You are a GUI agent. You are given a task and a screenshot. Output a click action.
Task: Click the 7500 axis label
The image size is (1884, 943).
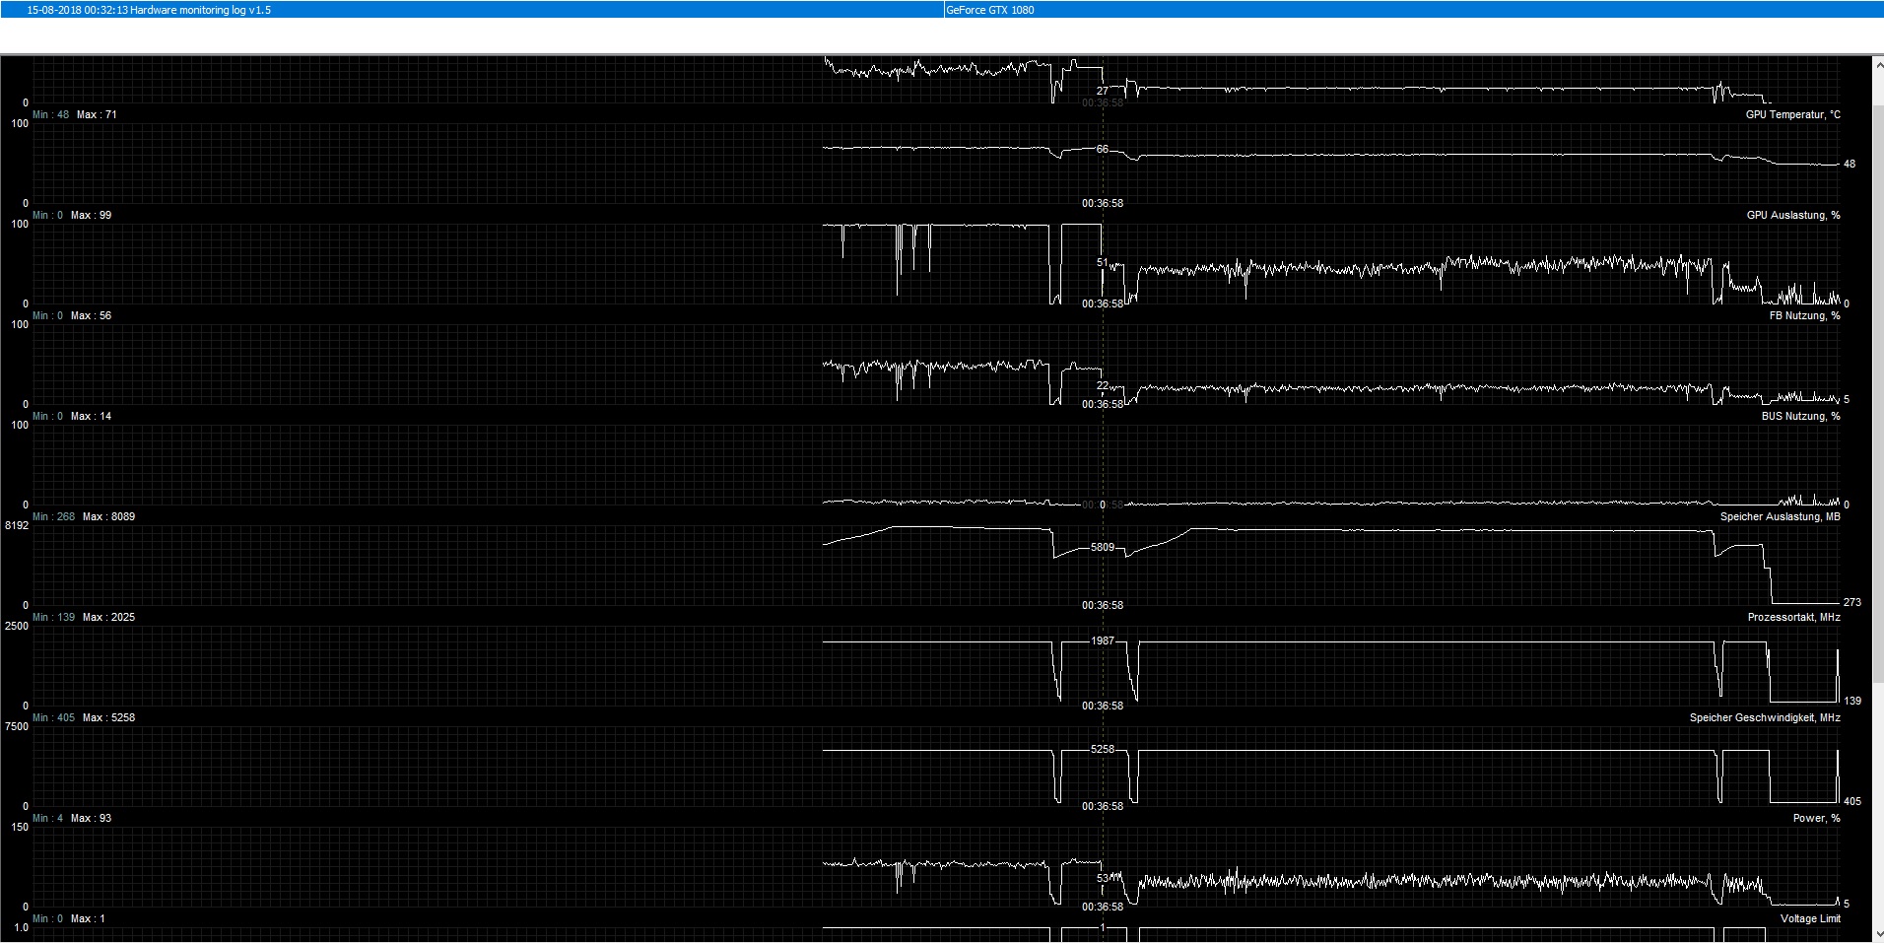(17, 726)
